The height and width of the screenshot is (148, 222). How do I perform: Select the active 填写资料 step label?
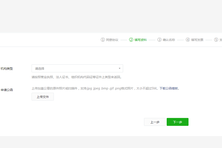[140, 40]
